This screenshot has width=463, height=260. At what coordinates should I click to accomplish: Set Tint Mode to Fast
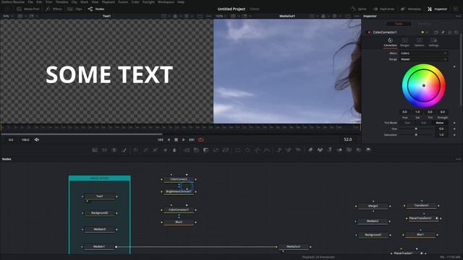pos(407,123)
